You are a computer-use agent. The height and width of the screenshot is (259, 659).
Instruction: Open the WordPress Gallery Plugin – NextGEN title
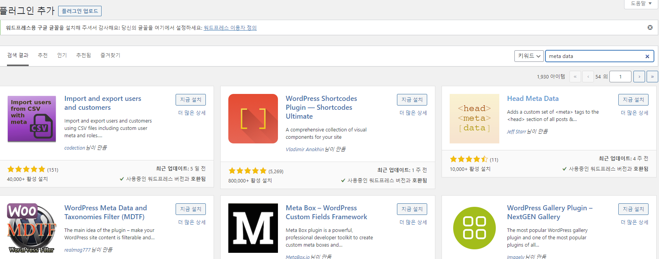tap(550, 213)
